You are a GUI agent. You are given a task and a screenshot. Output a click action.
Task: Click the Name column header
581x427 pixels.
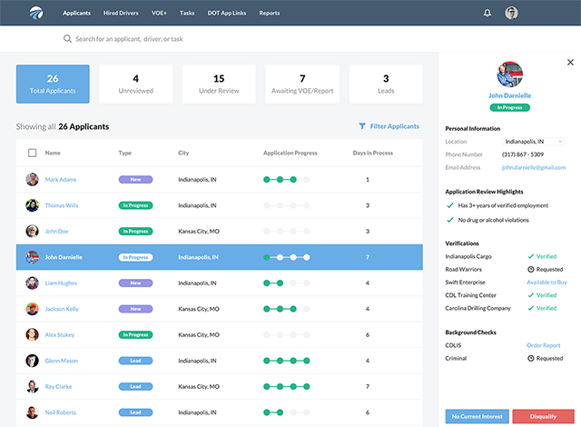pos(53,153)
